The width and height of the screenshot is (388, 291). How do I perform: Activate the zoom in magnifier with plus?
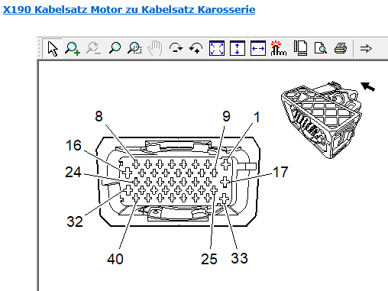(x=73, y=48)
